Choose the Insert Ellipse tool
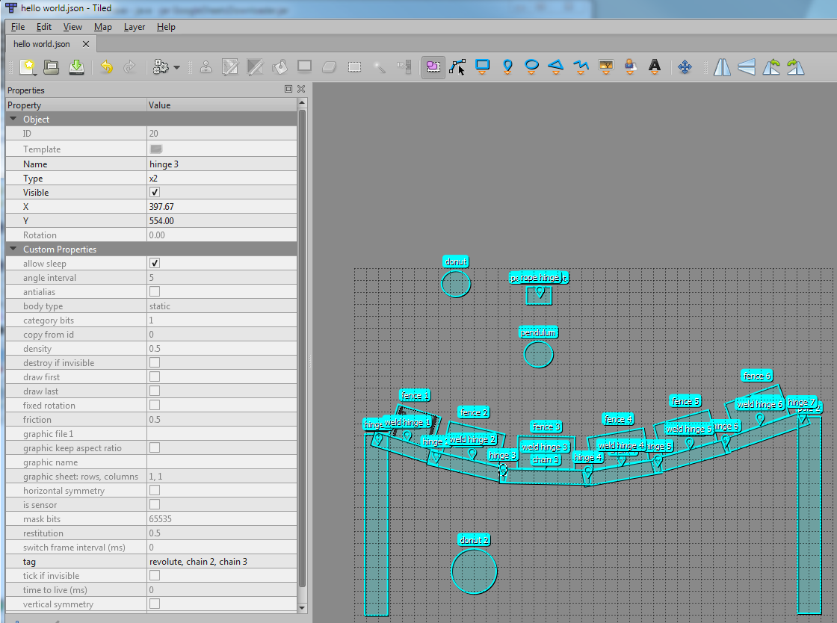This screenshot has height=623, width=837. click(531, 66)
